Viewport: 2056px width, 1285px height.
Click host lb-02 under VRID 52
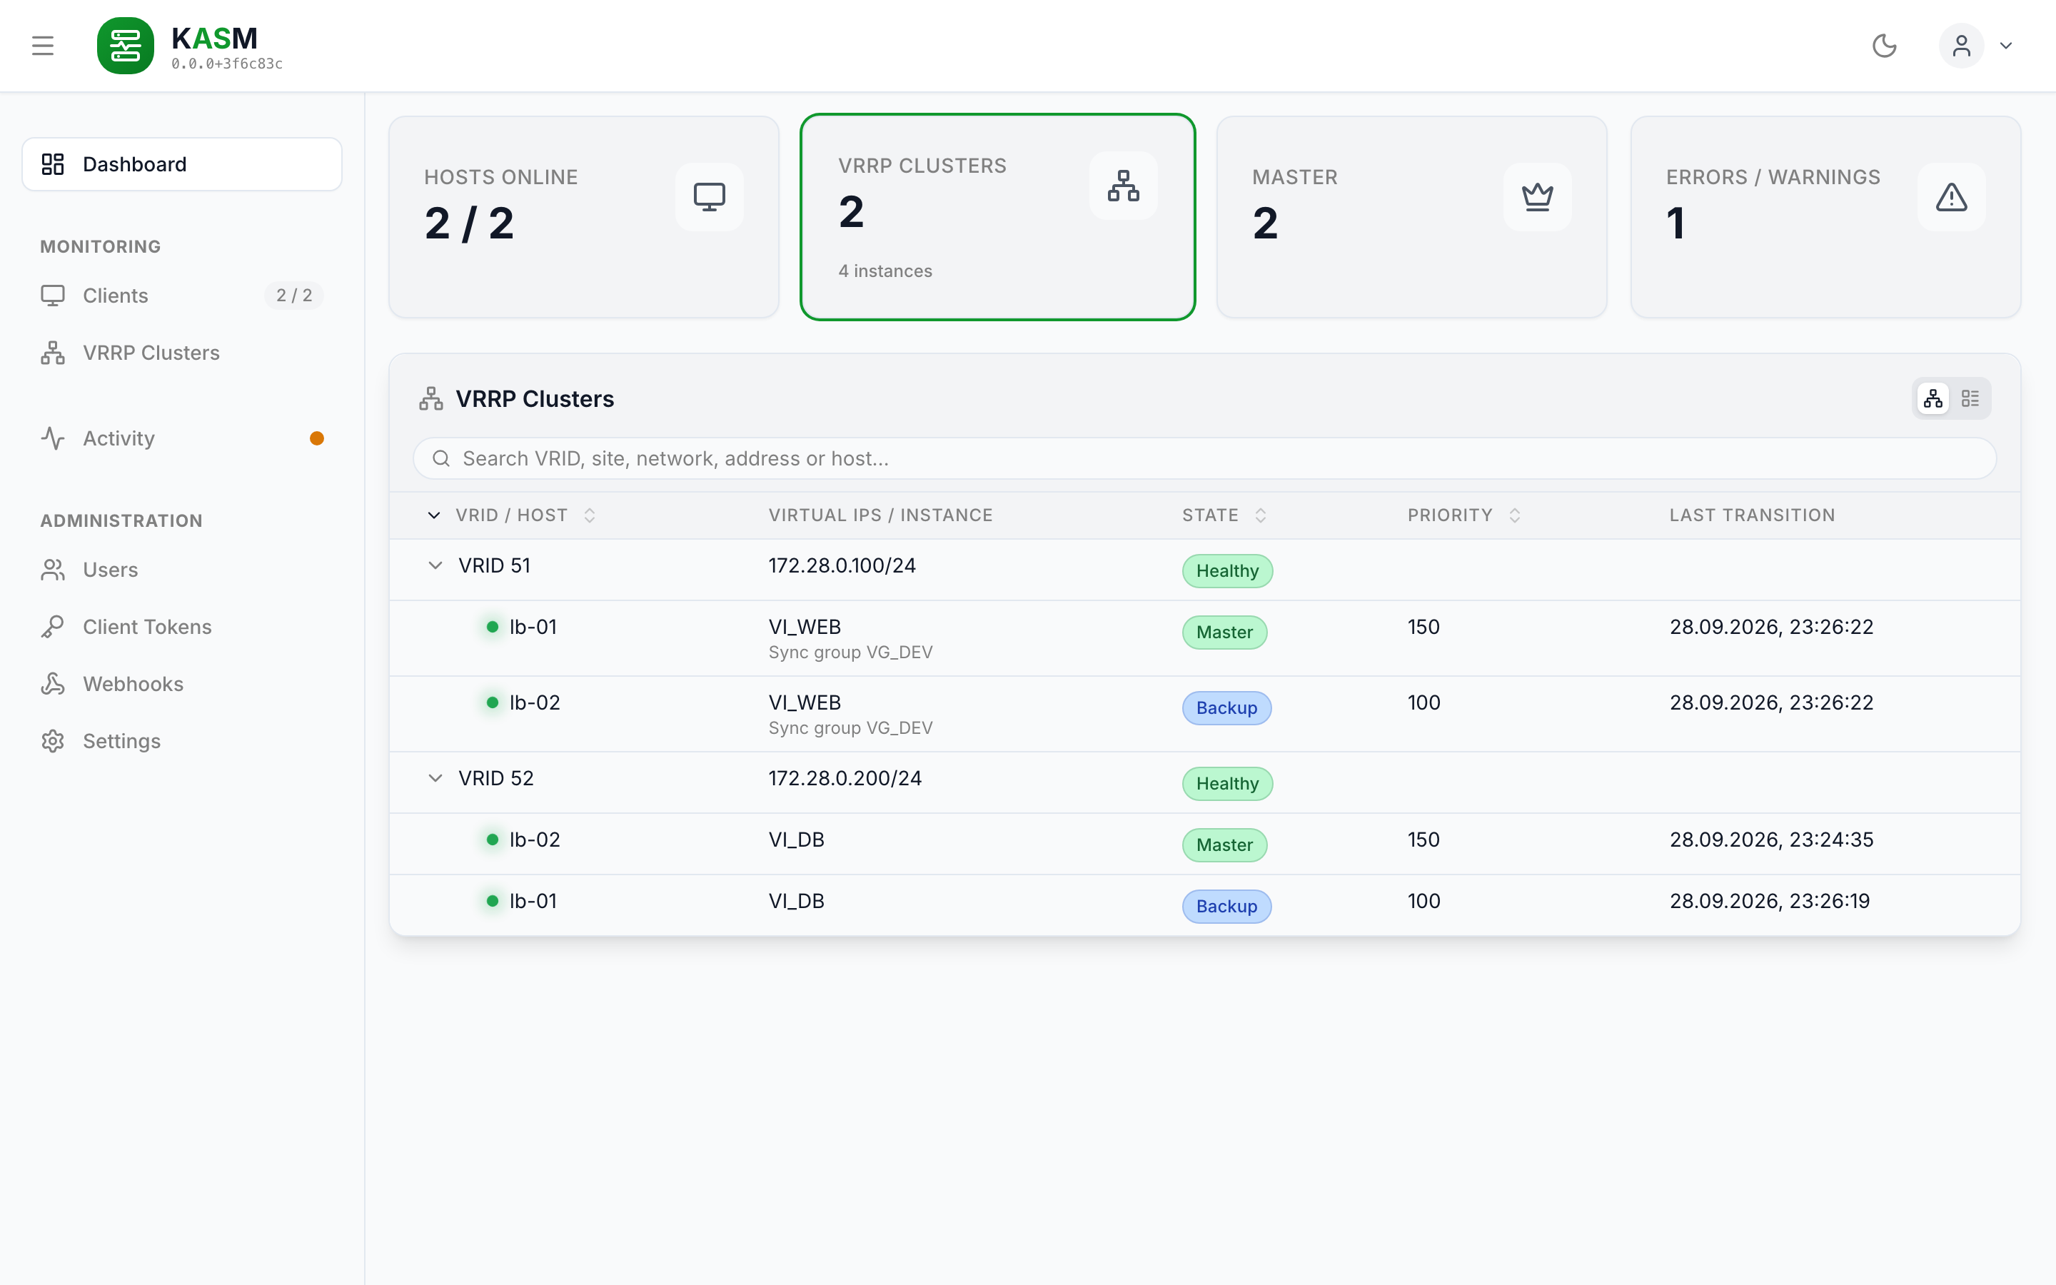535,840
